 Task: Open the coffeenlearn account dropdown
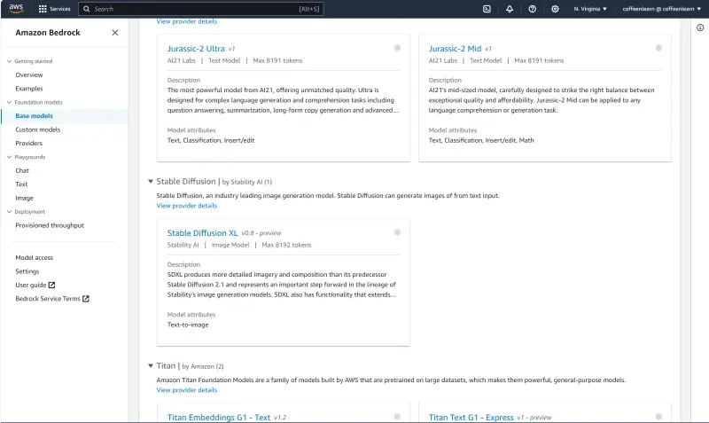point(661,9)
